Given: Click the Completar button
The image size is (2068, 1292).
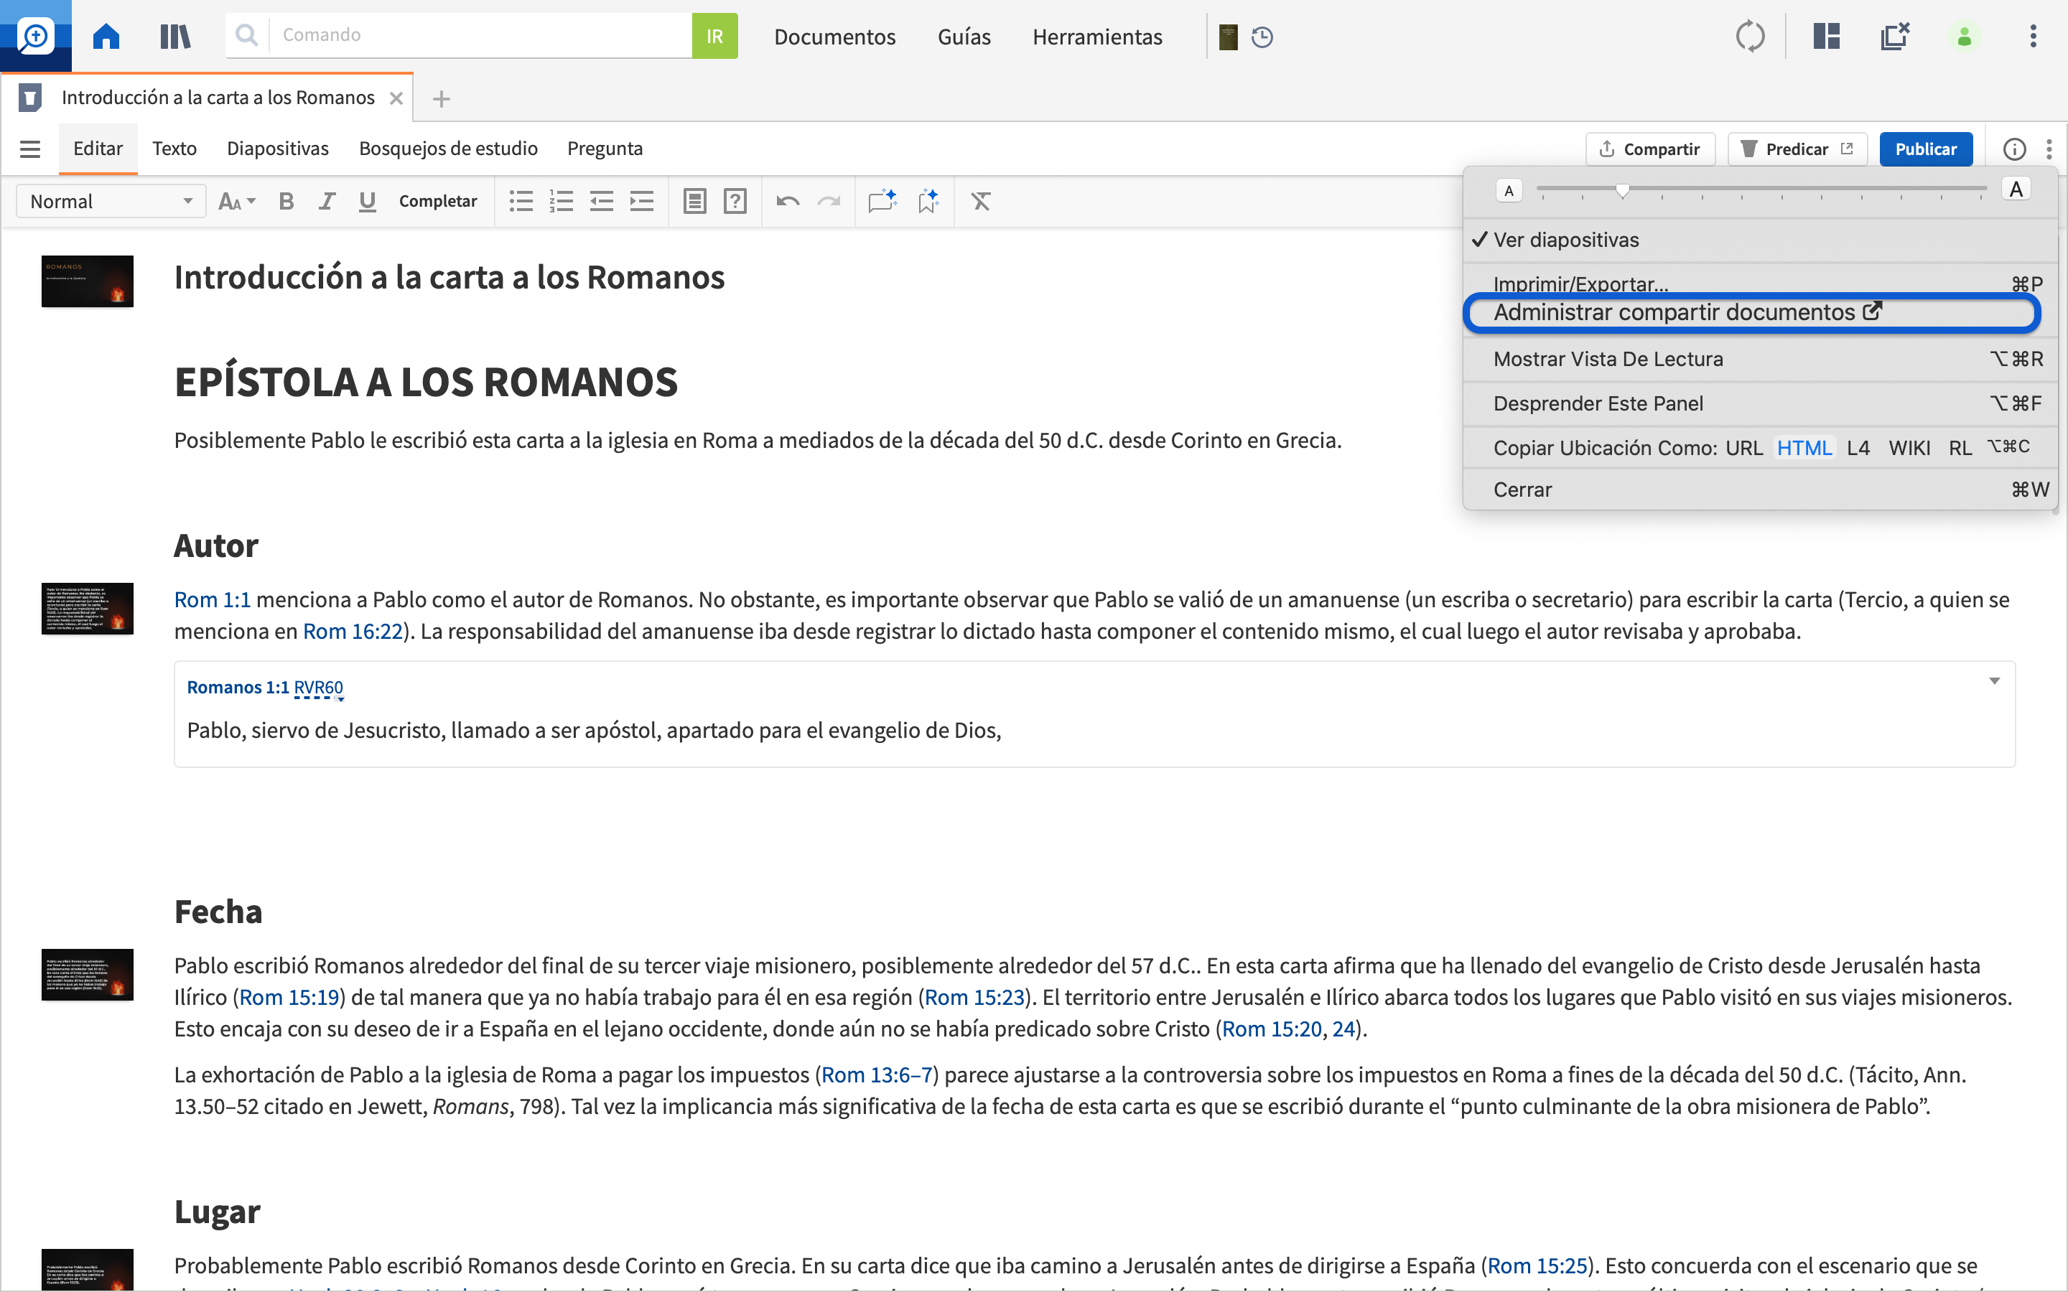Looking at the screenshot, I should [437, 201].
